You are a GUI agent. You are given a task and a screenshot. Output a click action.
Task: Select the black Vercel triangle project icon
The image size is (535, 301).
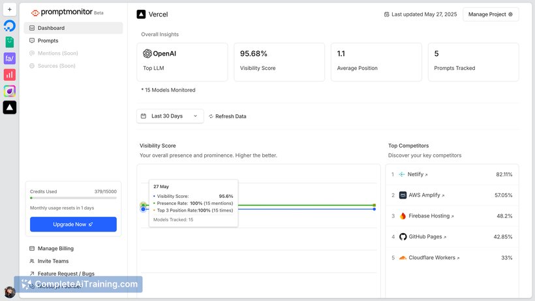[x=10, y=108]
